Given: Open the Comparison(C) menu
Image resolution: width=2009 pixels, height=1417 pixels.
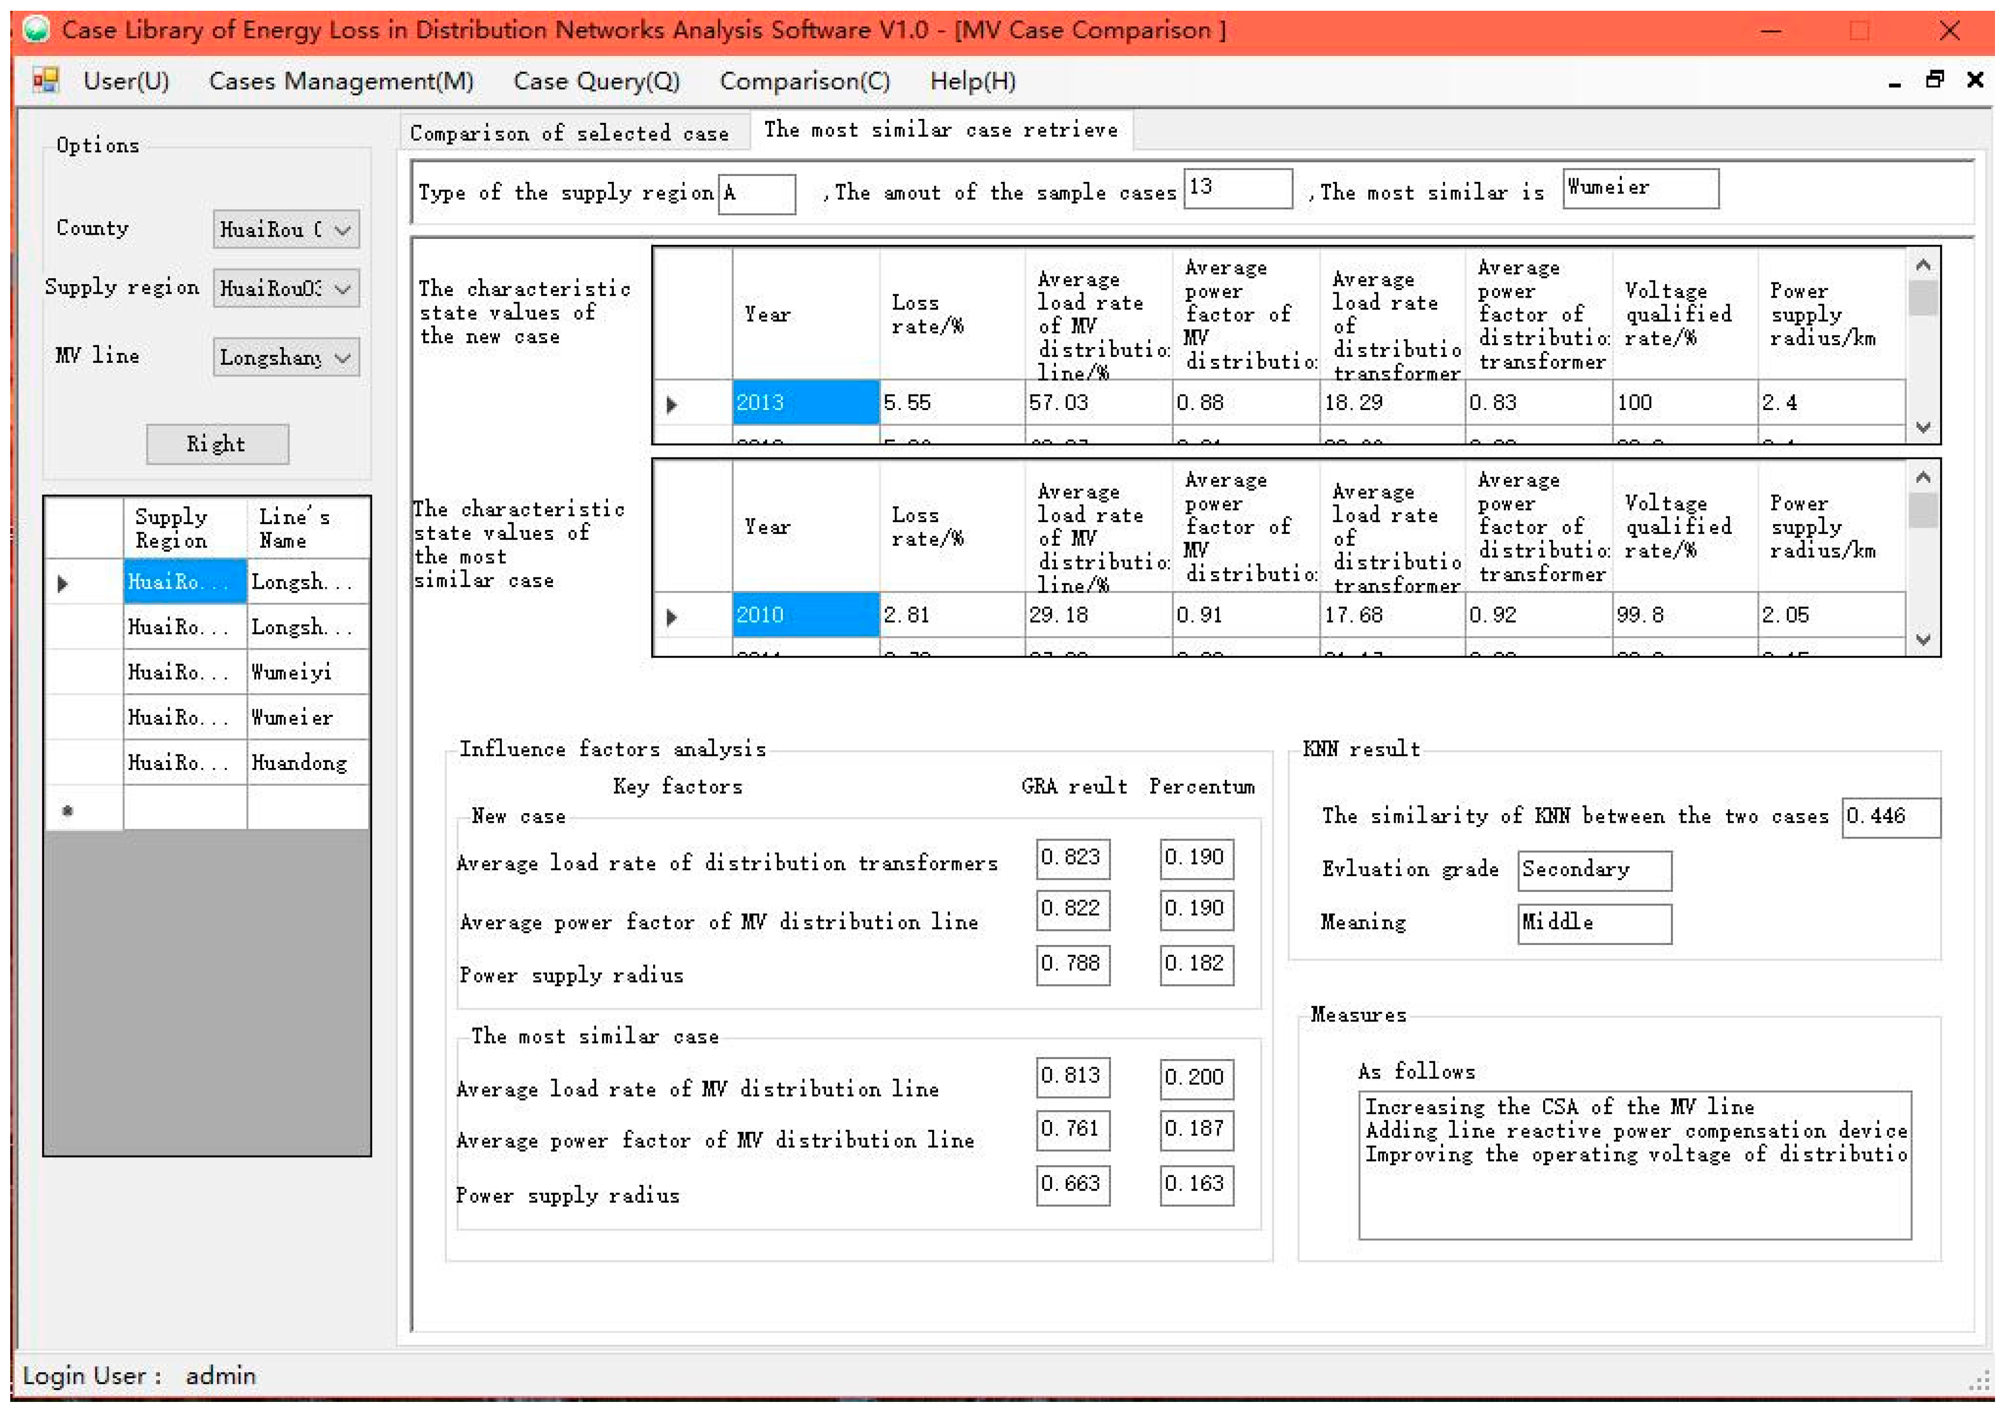Looking at the screenshot, I should point(804,81).
